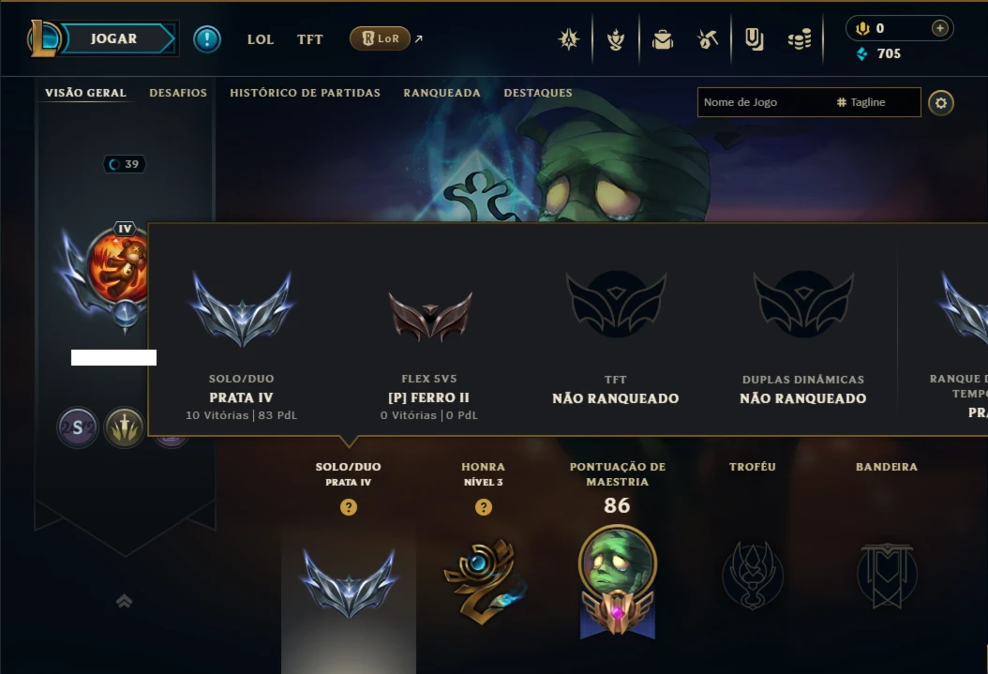Image resolution: width=988 pixels, height=674 pixels.
Task: Add Riot Points with the plus button
Action: pyautogui.click(x=939, y=28)
